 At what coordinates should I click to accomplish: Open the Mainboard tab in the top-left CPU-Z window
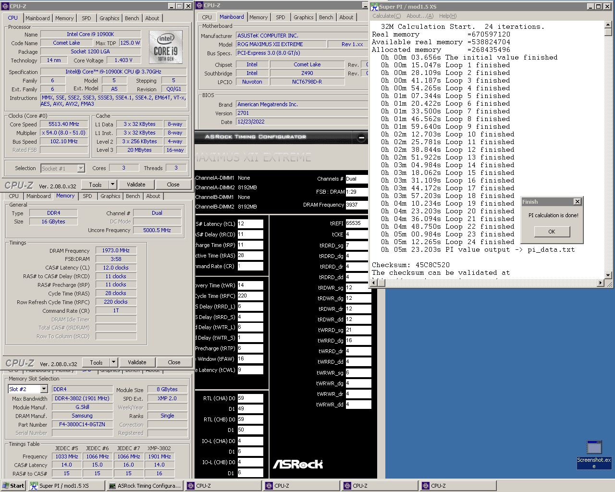click(x=37, y=18)
